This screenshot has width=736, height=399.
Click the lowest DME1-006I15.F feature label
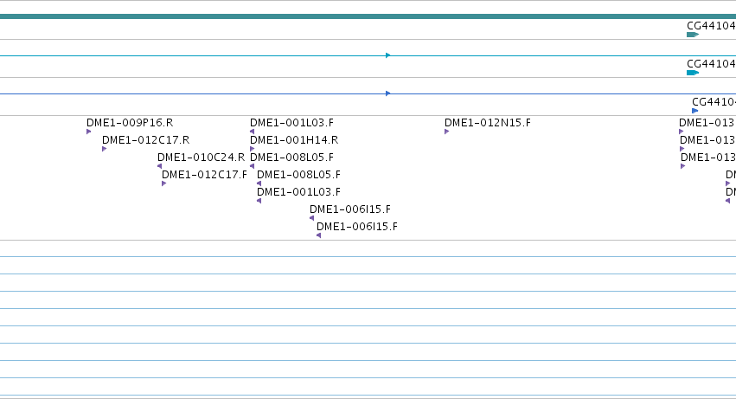click(356, 227)
